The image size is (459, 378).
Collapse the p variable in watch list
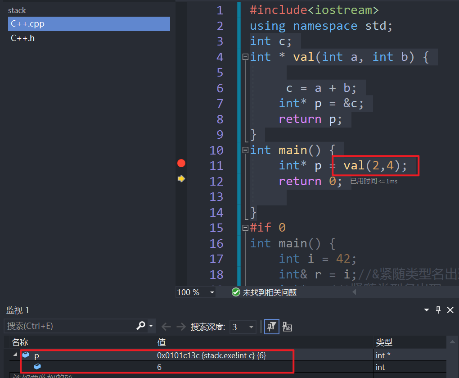[15, 355]
